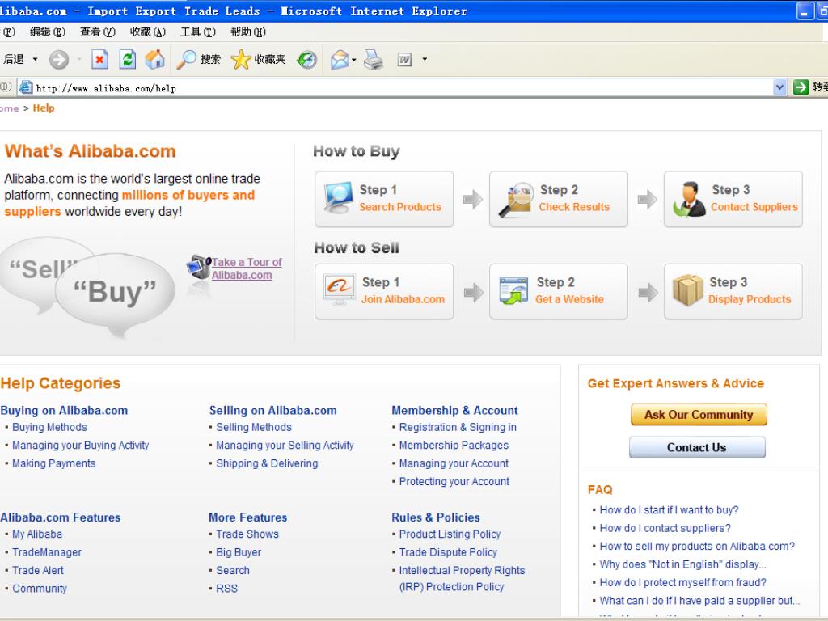Open the Big Buyer link
Screen dimensions: 828x621
coord(239,552)
